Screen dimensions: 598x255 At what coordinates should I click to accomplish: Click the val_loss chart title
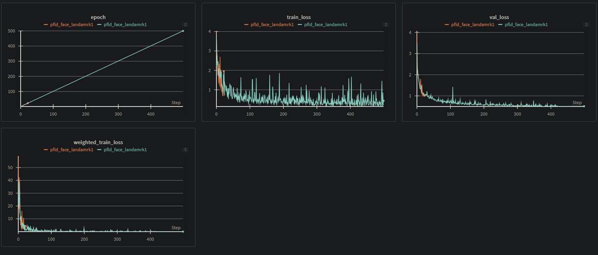[x=499, y=17]
